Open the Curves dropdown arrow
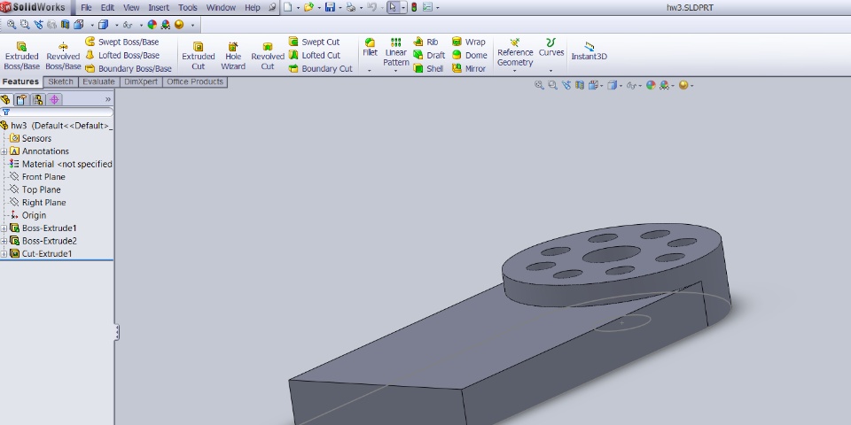The width and height of the screenshot is (851, 425). coord(550,71)
